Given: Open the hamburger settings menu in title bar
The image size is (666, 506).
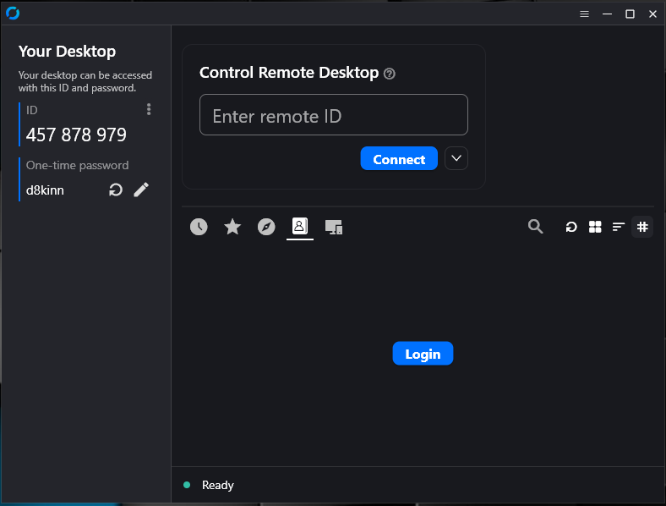Looking at the screenshot, I should point(584,14).
